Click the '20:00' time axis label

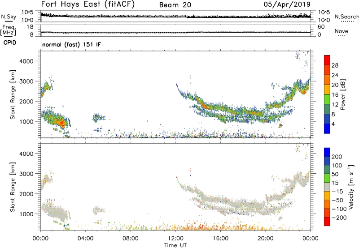coord(266,239)
